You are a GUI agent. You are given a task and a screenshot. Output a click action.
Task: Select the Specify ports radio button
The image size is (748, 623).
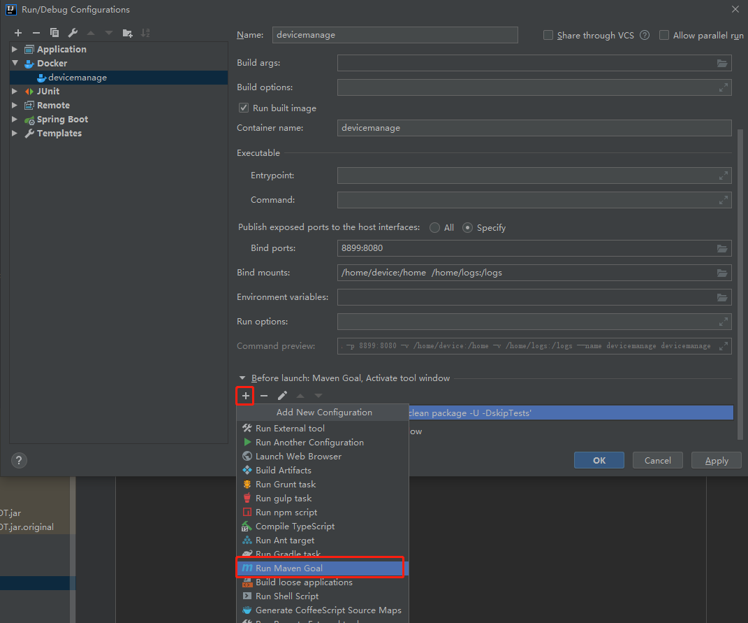coord(467,228)
